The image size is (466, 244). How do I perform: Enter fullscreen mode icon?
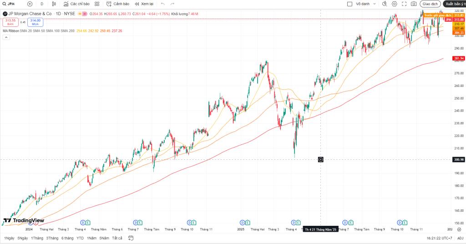click(x=404, y=4)
